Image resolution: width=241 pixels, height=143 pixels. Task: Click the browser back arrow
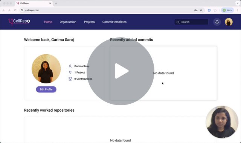coord(3,10)
